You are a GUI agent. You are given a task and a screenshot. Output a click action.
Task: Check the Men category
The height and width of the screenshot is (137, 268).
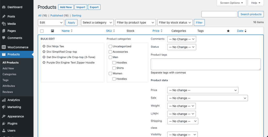pyautogui.click(x=110, y=57)
